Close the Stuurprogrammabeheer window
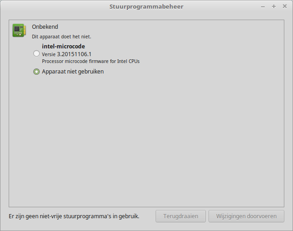Viewport: 293px width, 231px height. point(285,6)
